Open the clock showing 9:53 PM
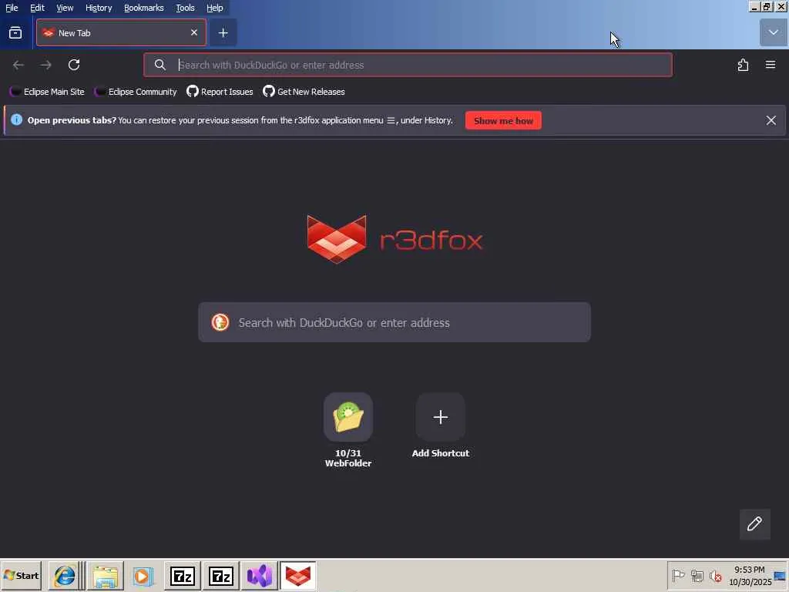This screenshot has width=789, height=592. point(750,575)
